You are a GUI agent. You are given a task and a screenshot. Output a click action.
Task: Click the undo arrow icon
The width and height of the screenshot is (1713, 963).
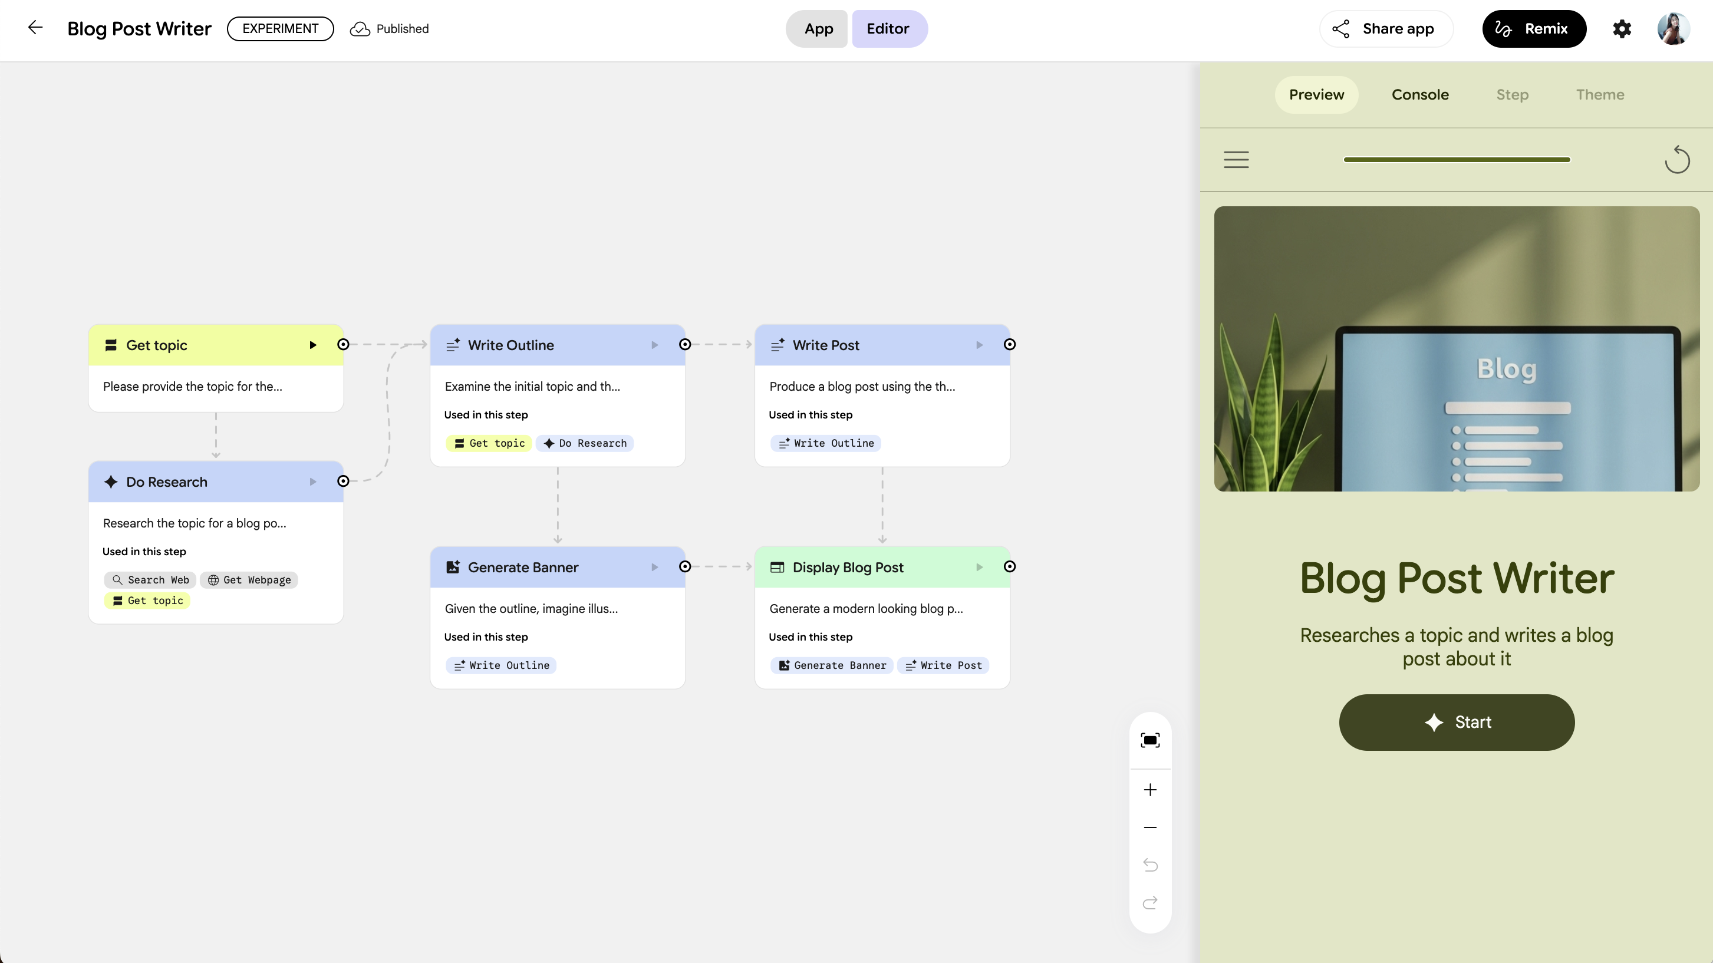tap(1149, 865)
